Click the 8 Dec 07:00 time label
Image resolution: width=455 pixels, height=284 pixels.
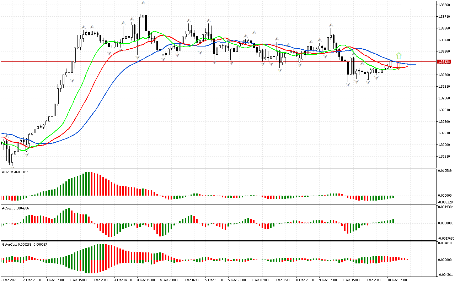(259, 280)
